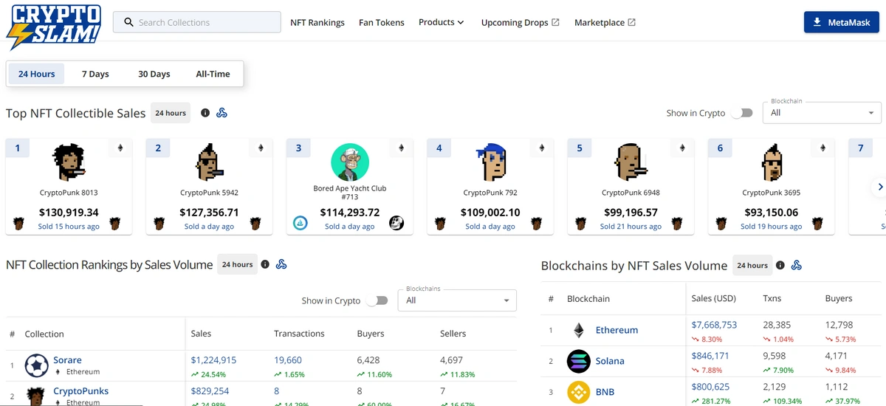
Task: Select the All-Time tab
Action: 213,74
